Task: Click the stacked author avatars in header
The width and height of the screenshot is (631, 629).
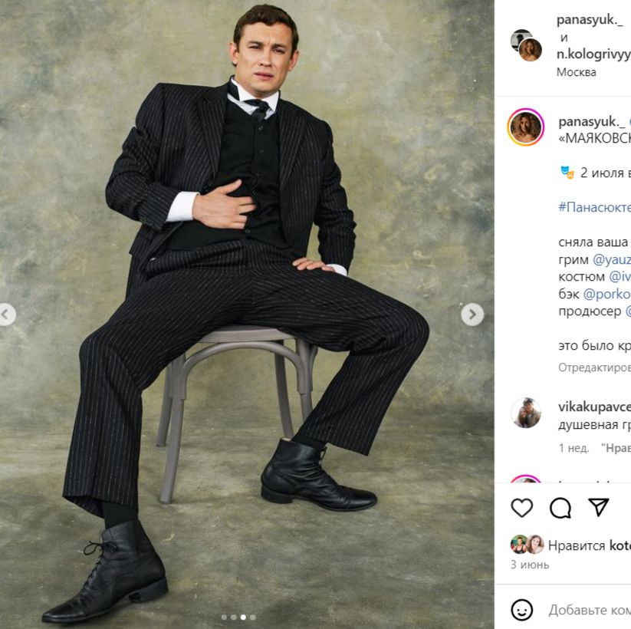Action: [526, 45]
